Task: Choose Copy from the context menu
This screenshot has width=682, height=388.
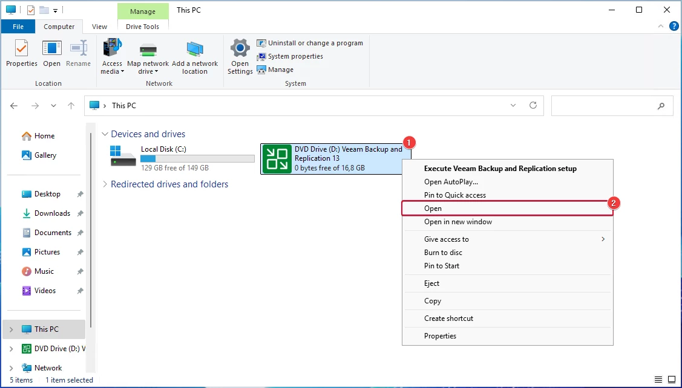Action: pyautogui.click(x=433, y=301)
